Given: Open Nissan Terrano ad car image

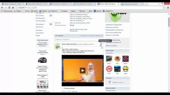Looking at the screenshot, I should [42, 60].
